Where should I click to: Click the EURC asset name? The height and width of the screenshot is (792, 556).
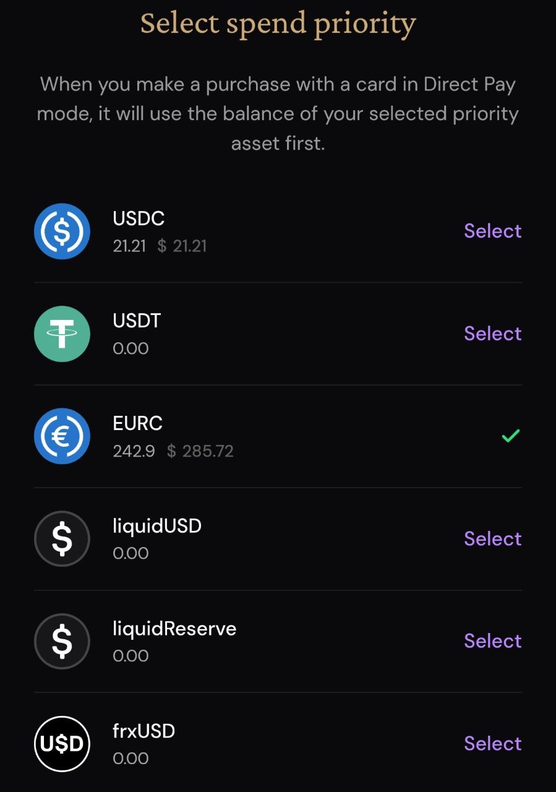(x=137, y=423)
